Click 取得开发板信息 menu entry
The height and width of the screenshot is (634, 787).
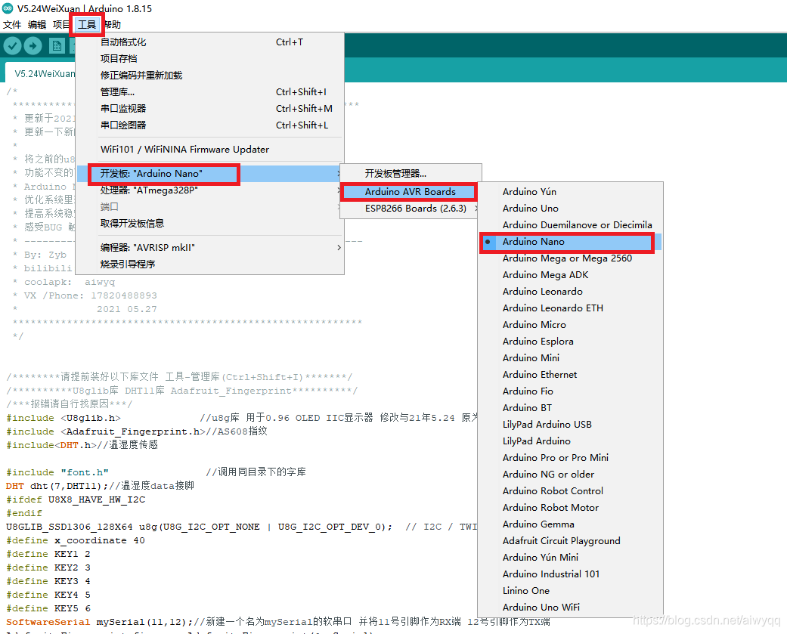click(210, 223)
